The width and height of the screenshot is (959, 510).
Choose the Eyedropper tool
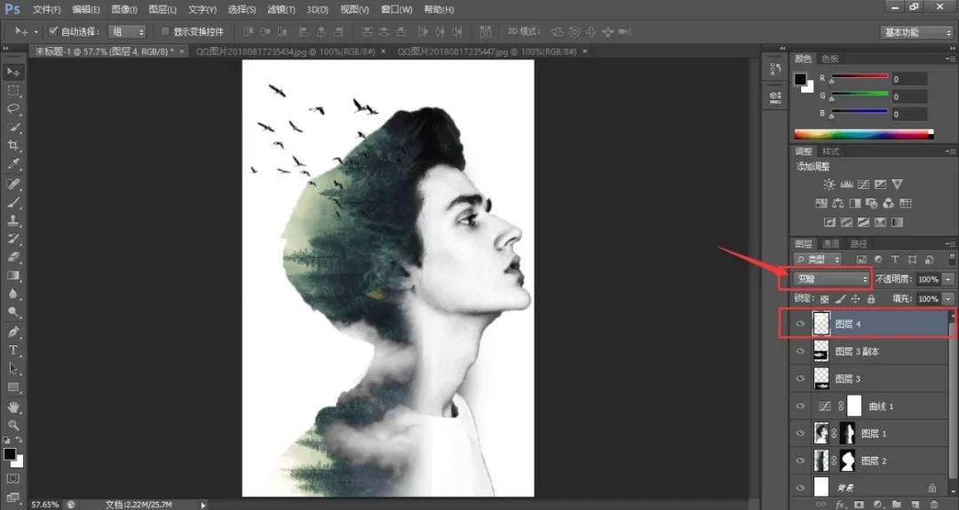click(12, 164)
